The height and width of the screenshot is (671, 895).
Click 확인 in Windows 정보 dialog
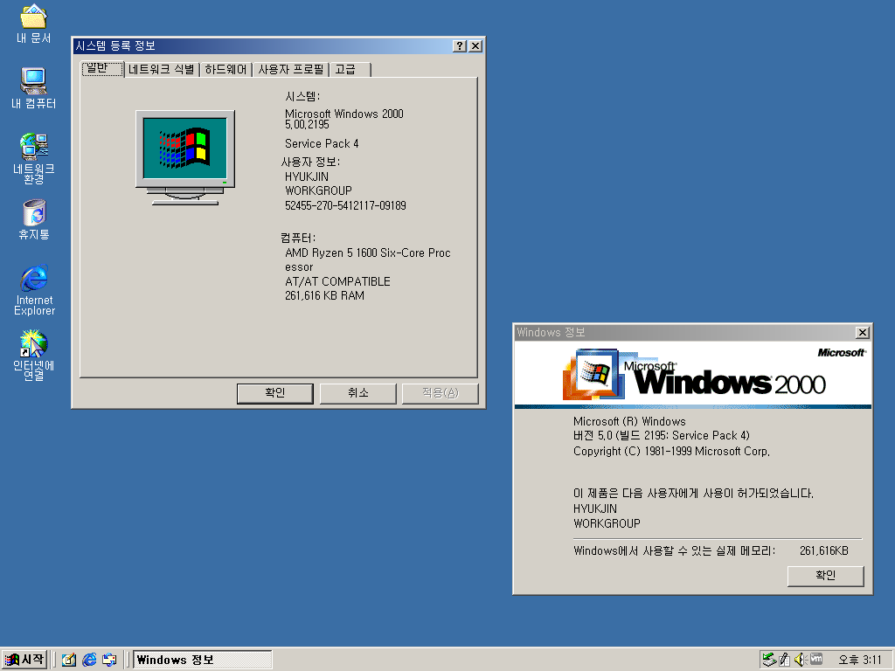point(825,576)
